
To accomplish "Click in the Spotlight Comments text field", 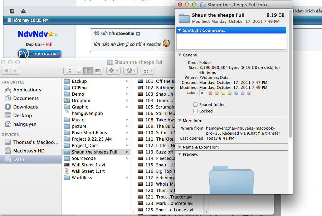I will coord(231,41).
